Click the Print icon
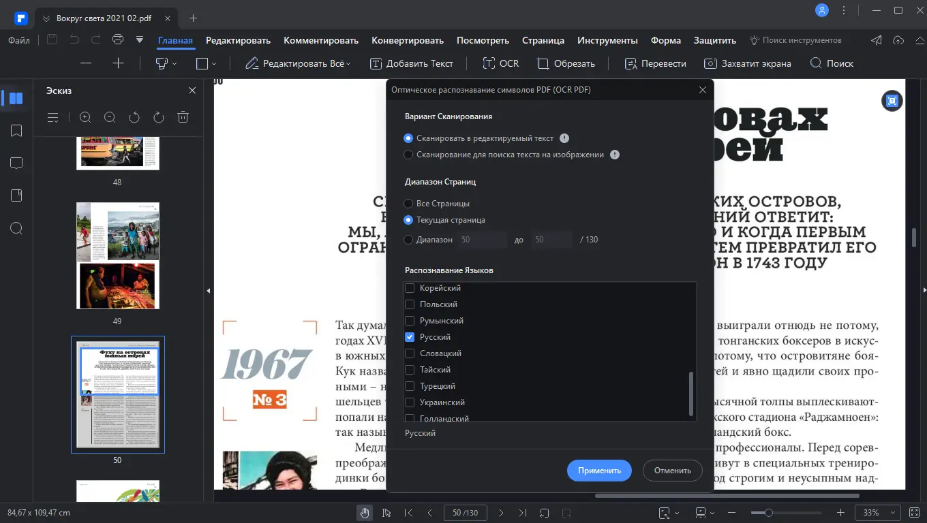This screenshot has height=523, width=927. point(117,39)
